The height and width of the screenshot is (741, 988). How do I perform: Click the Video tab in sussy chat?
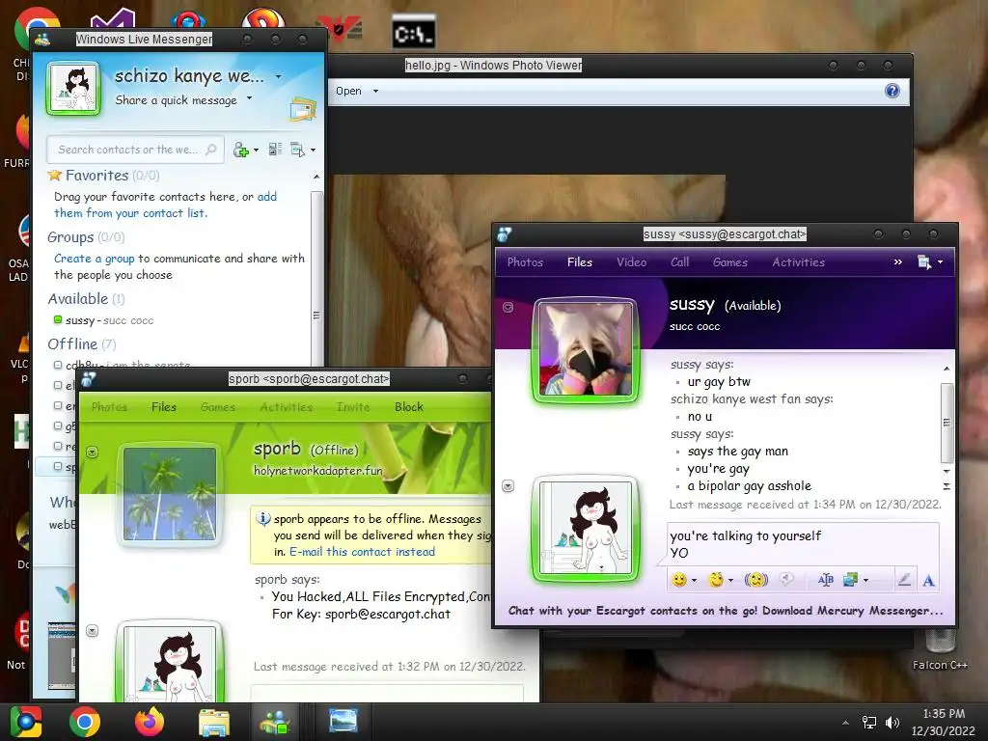(x=631, y=262)
